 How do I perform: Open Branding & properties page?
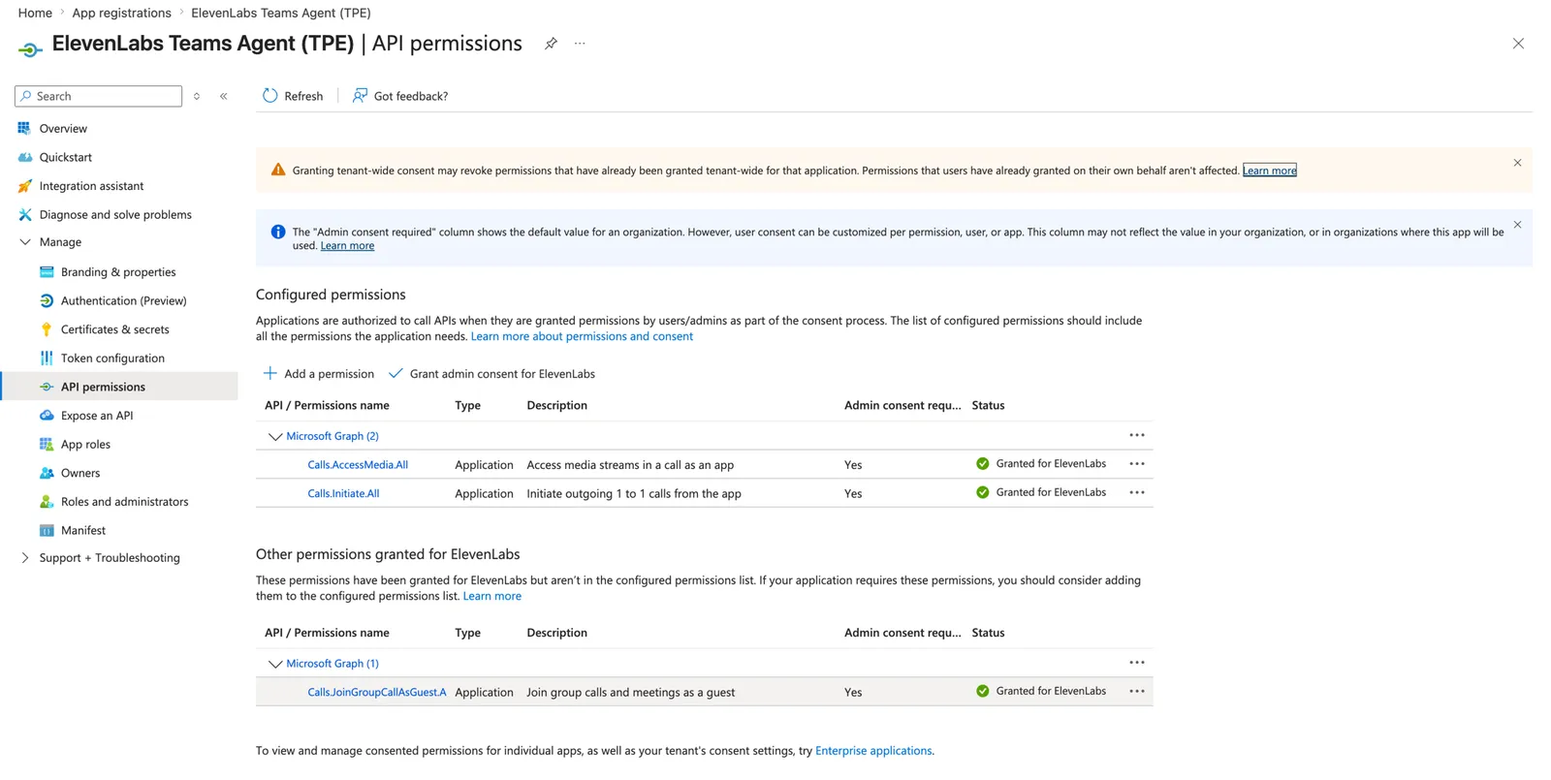[x=118, y=272]
